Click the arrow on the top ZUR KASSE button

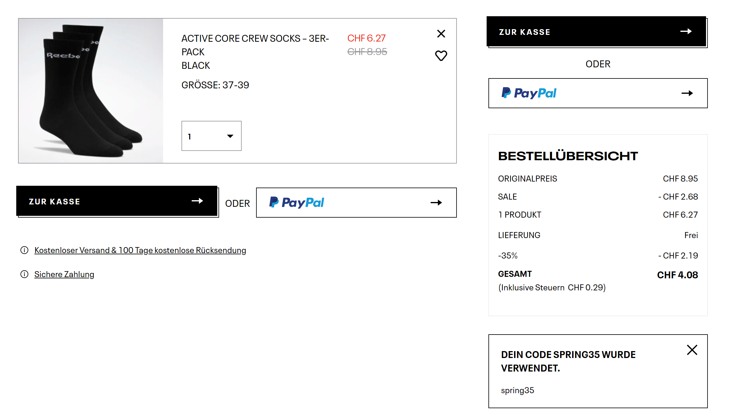(x=686, y=32)
